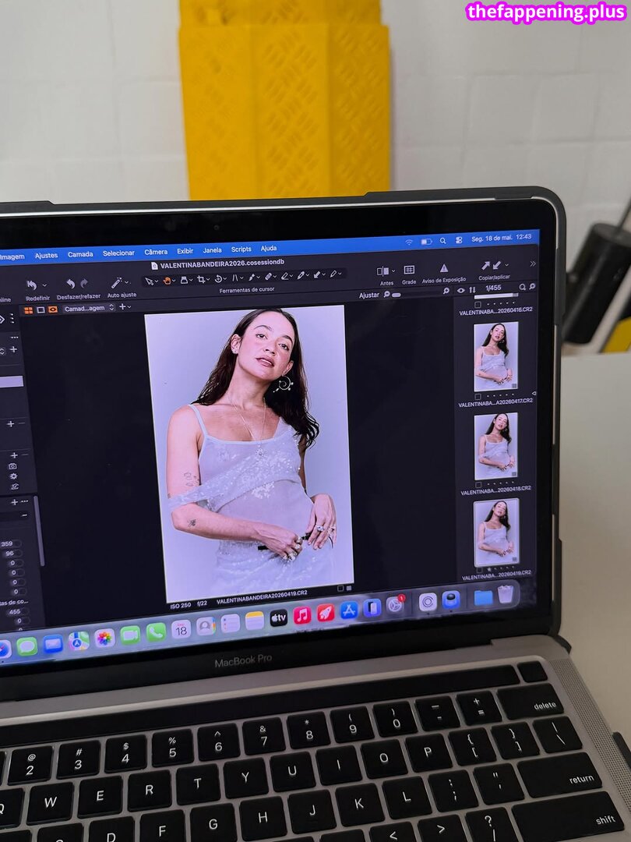631x842 pixels.
Task: Switch to orange multi-view grid mode
Action: 29,310
